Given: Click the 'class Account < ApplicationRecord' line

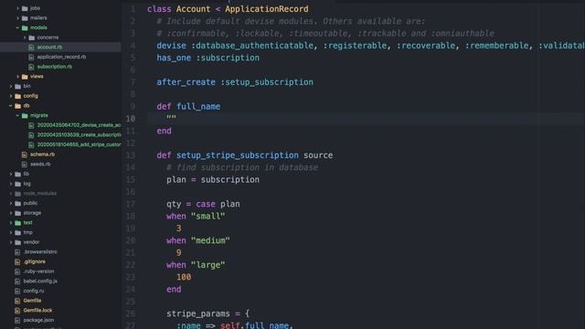Looking at the screenshot, I should tap(228, 9).
